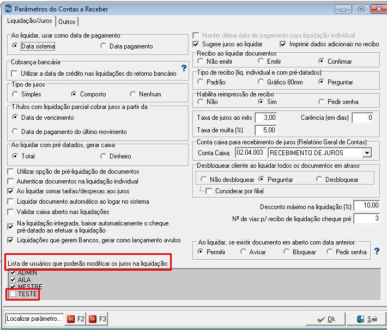The height and width of the screenshot is (330, 387).
Task: Click the F3 next parameter arrow icon
Action: pyautogui.click(x=93, y=319)
